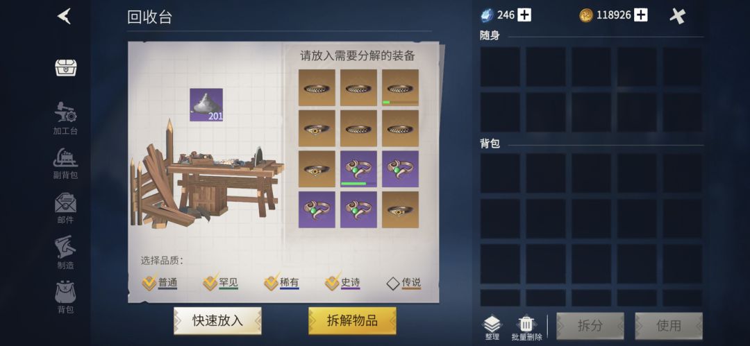
Task: Click the 快速放入 quick-add button
Action: point(217,320)
